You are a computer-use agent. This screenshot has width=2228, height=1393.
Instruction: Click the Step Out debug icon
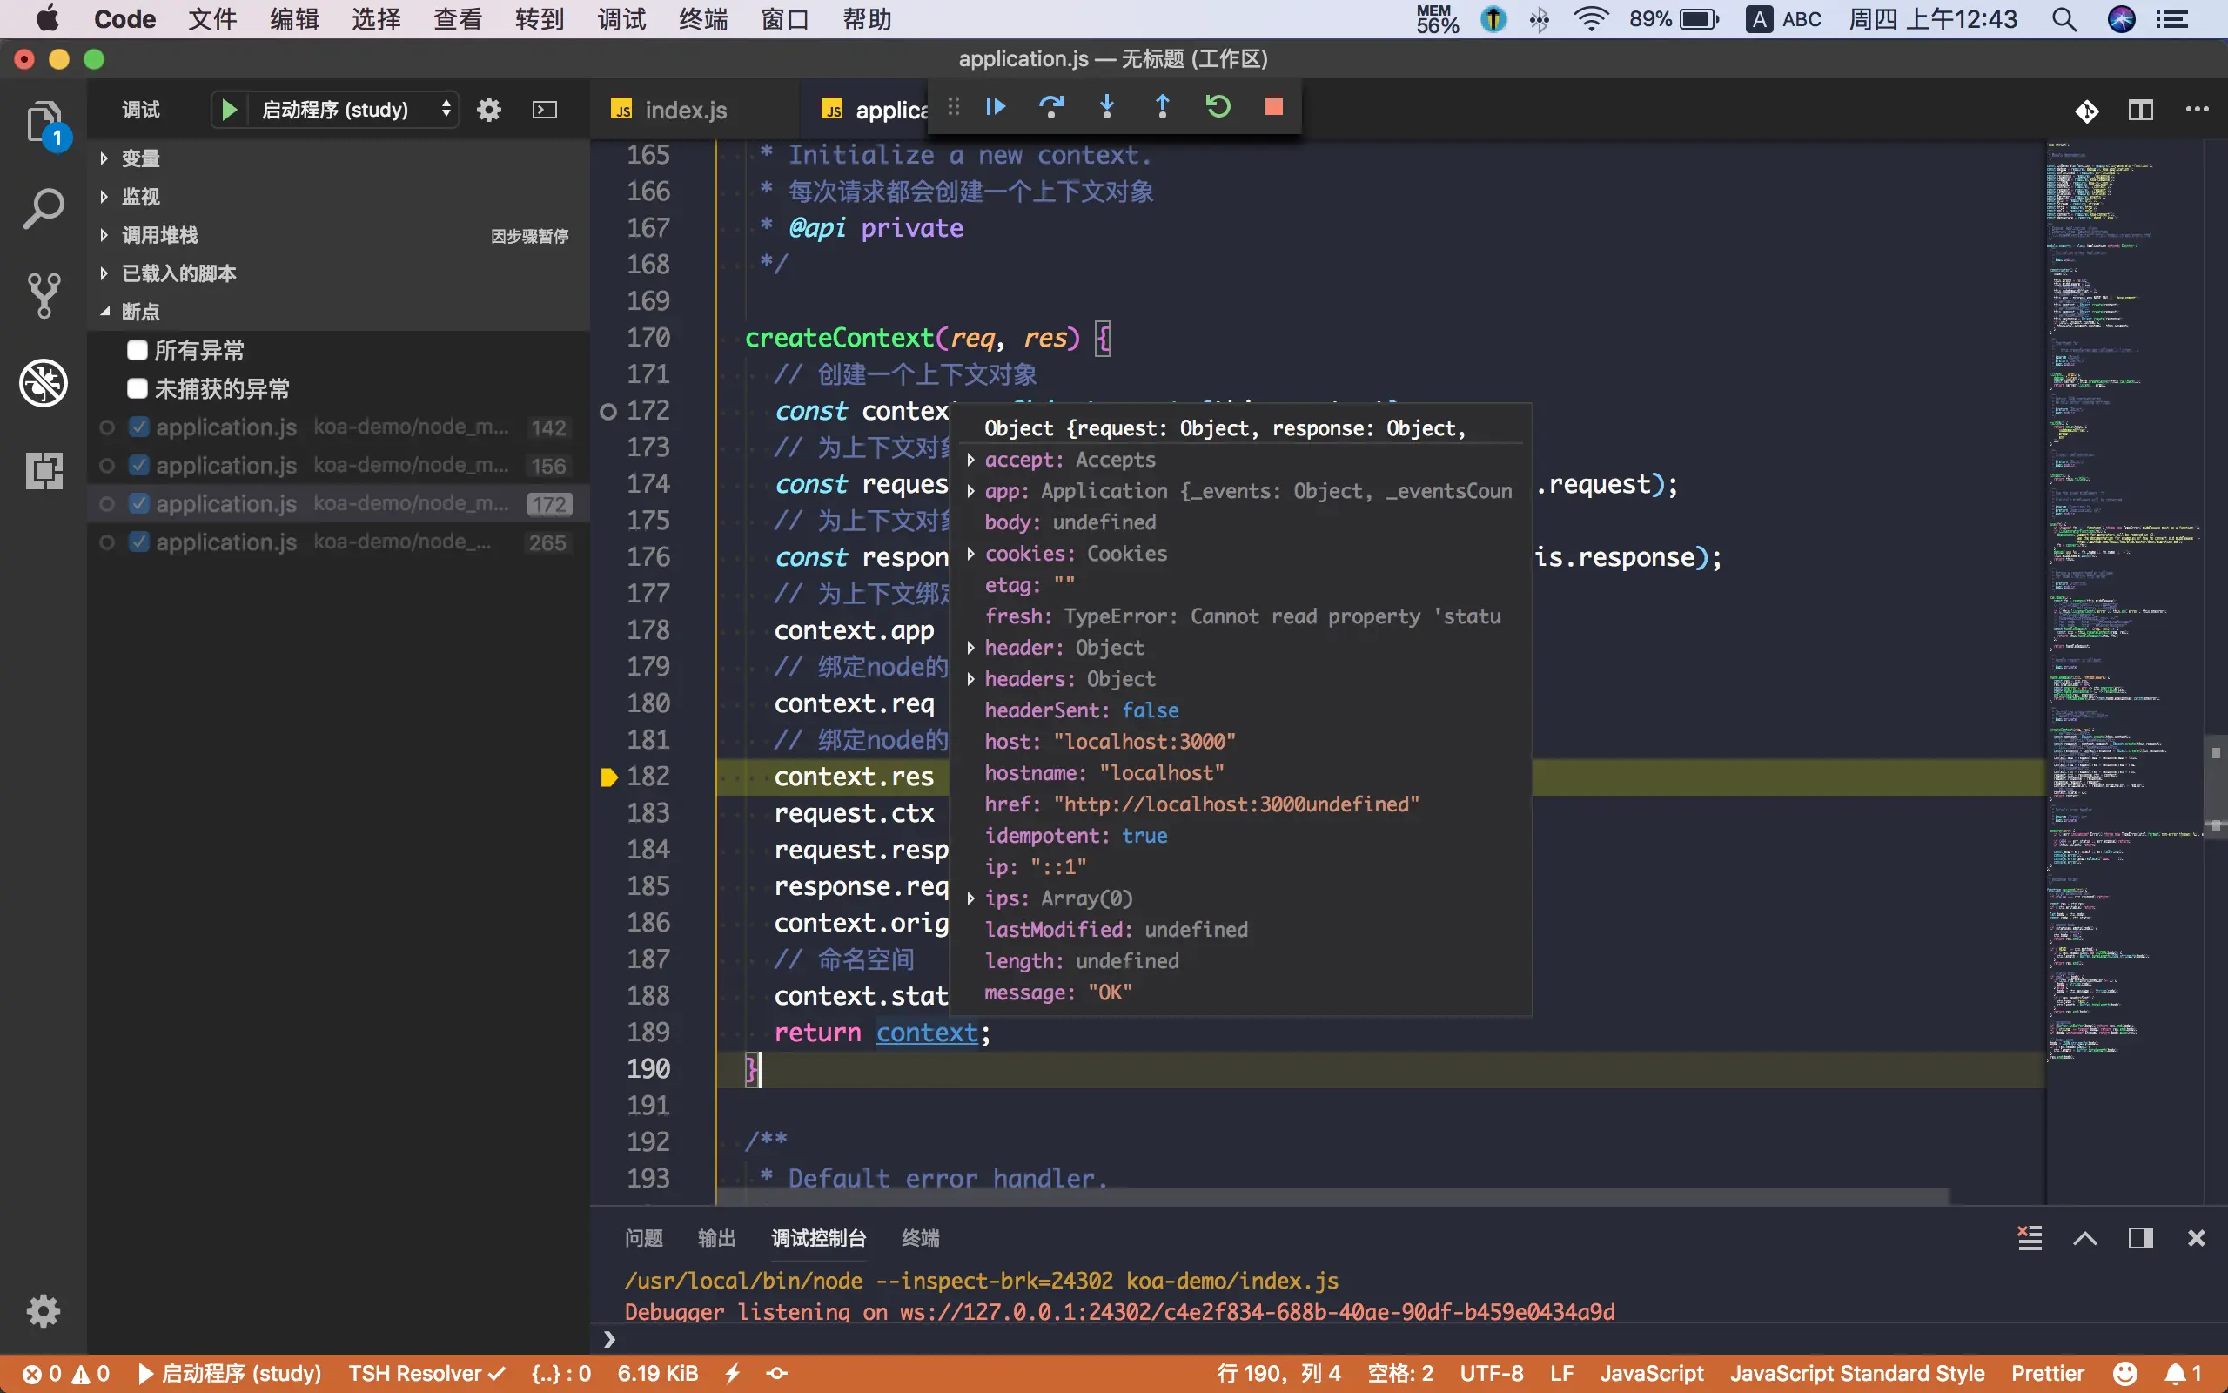coord(1162,107)
